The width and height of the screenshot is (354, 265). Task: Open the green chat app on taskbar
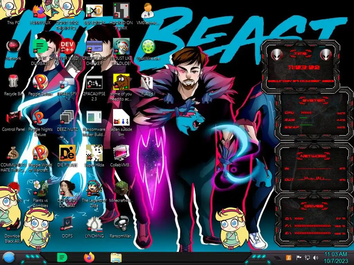pos(62,257)
